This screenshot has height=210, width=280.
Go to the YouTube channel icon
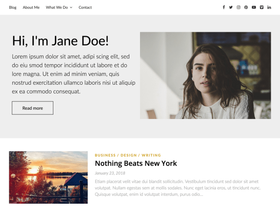254,7
